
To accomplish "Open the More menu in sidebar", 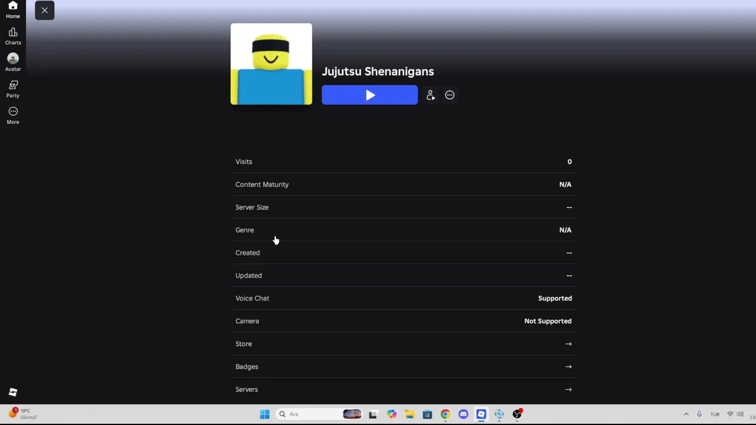I will (x=13, y=115).
